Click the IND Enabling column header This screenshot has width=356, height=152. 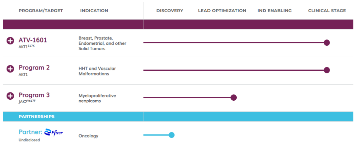pos(274,11)
